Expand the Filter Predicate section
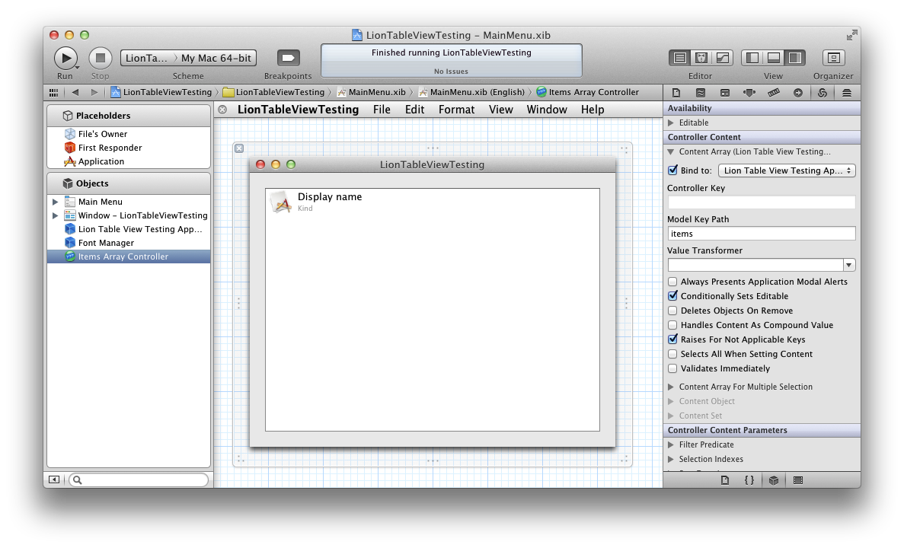The width and height of the screenshot is (904, 548). click(x=670, y=444)
